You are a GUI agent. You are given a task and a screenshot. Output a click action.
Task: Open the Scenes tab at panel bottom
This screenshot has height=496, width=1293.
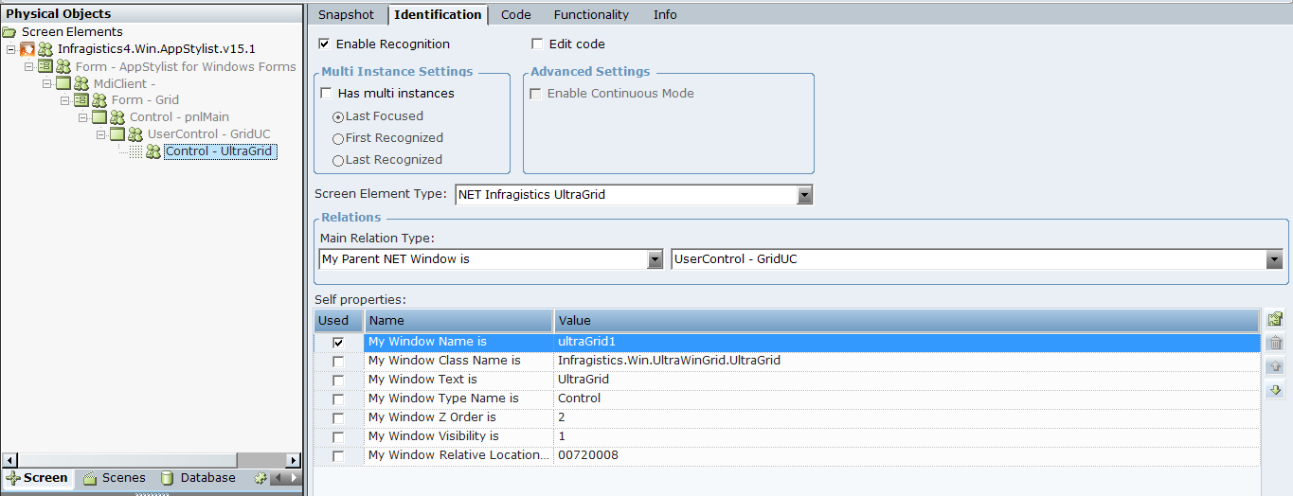115,478
